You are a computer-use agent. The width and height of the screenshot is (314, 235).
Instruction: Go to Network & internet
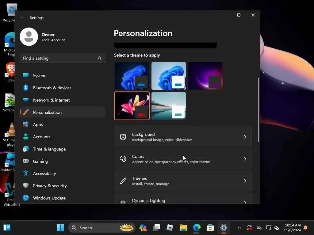(63, 100)
